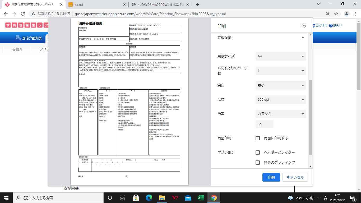Screen dimensions: 361x203
Task: Open the Mail app in taskbar
Action: (x=188, y=198)
